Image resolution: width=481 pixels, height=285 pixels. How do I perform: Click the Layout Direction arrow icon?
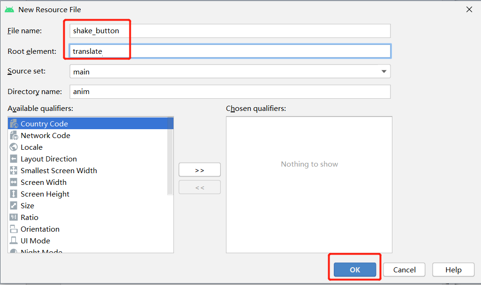pyautogui.click(x=14, y=159)
